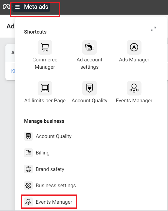This screenshot has height=211, width=168.
Task: Open Billing under Manage business
Action: (x=37, y=153)
